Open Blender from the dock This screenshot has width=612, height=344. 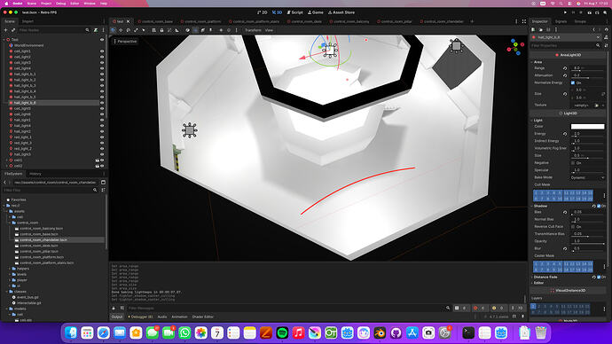point(380,332)
